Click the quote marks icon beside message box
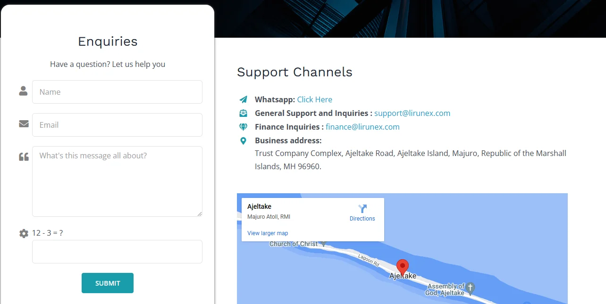Screen dimensions: 606x304 pyautogui.click(x=24, y=157)
